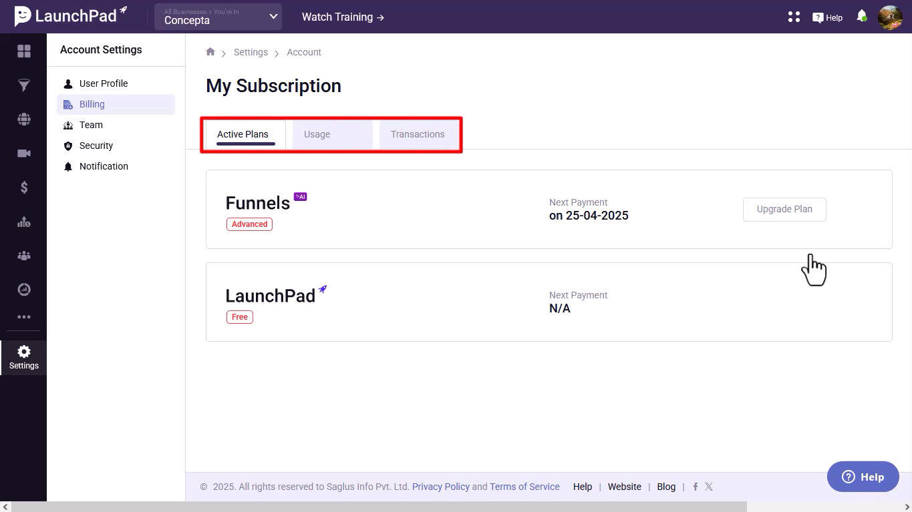Click the funnel icon in left sidebar

pyautogui.click(x=24, y=85)
